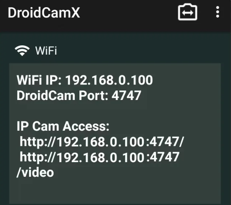Screen dimensions: 231x205
Task: Click ":4747/" port portion of first URL
Action: (165, 142)
